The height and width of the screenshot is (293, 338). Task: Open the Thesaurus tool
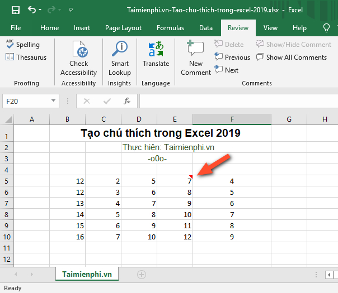point(26,57)
